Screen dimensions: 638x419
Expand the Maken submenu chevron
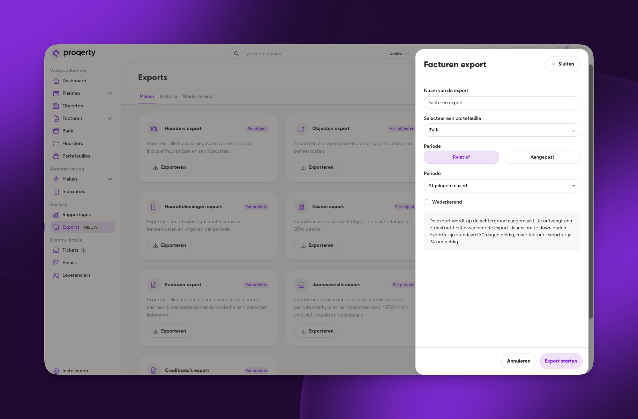click(x=110, y=179)
